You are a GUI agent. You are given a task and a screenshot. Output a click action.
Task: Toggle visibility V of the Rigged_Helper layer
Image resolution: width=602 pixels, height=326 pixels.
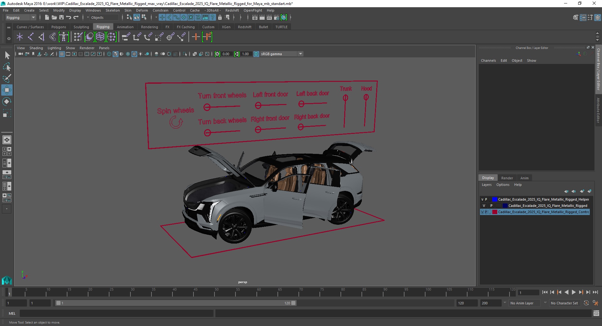[x=482, y=199]
